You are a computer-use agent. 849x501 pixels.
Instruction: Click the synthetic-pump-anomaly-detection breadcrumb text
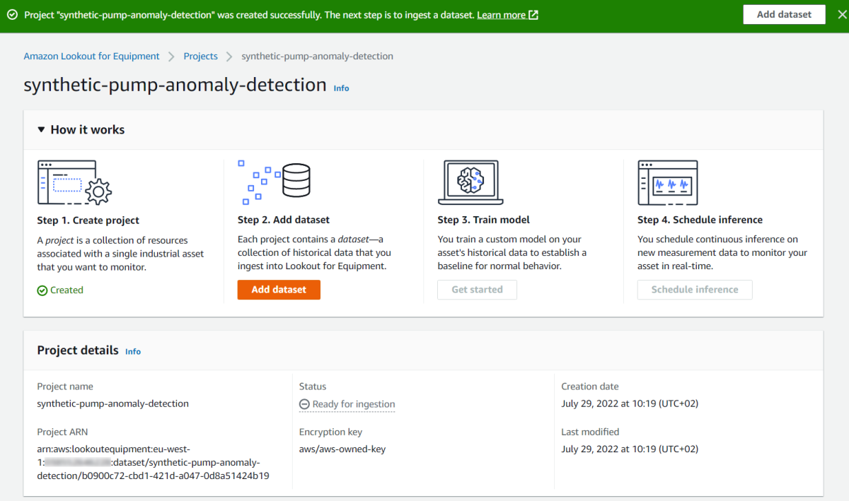point(318,57)
